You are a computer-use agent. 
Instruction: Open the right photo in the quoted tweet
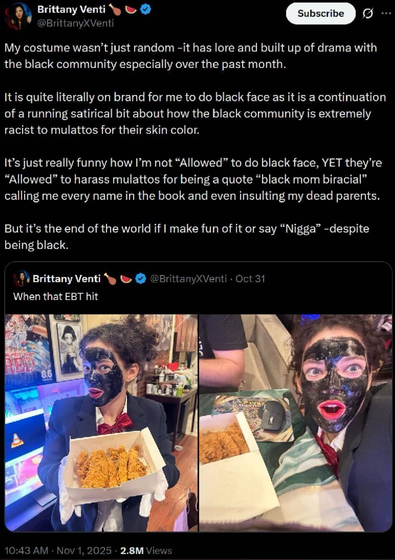click(296, 422)
